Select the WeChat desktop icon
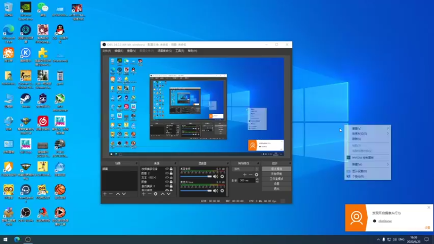 click(x=43, y=9)
